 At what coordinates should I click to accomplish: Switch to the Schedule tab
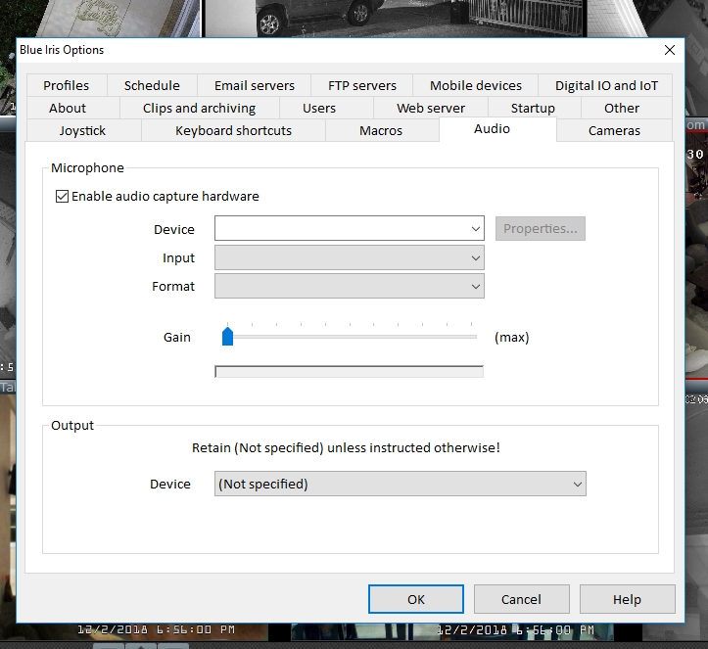[152, 85]
